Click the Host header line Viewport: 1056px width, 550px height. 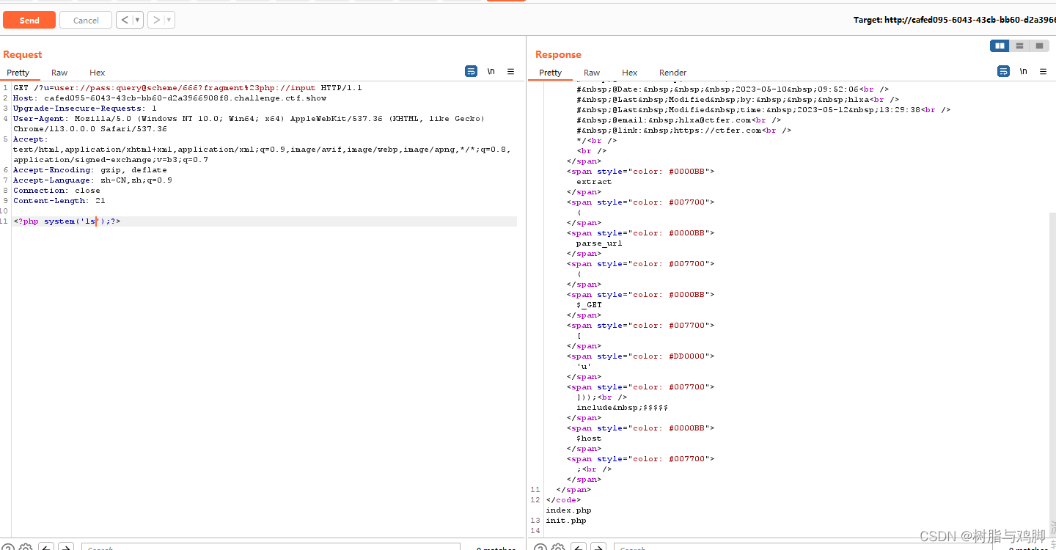170,98
